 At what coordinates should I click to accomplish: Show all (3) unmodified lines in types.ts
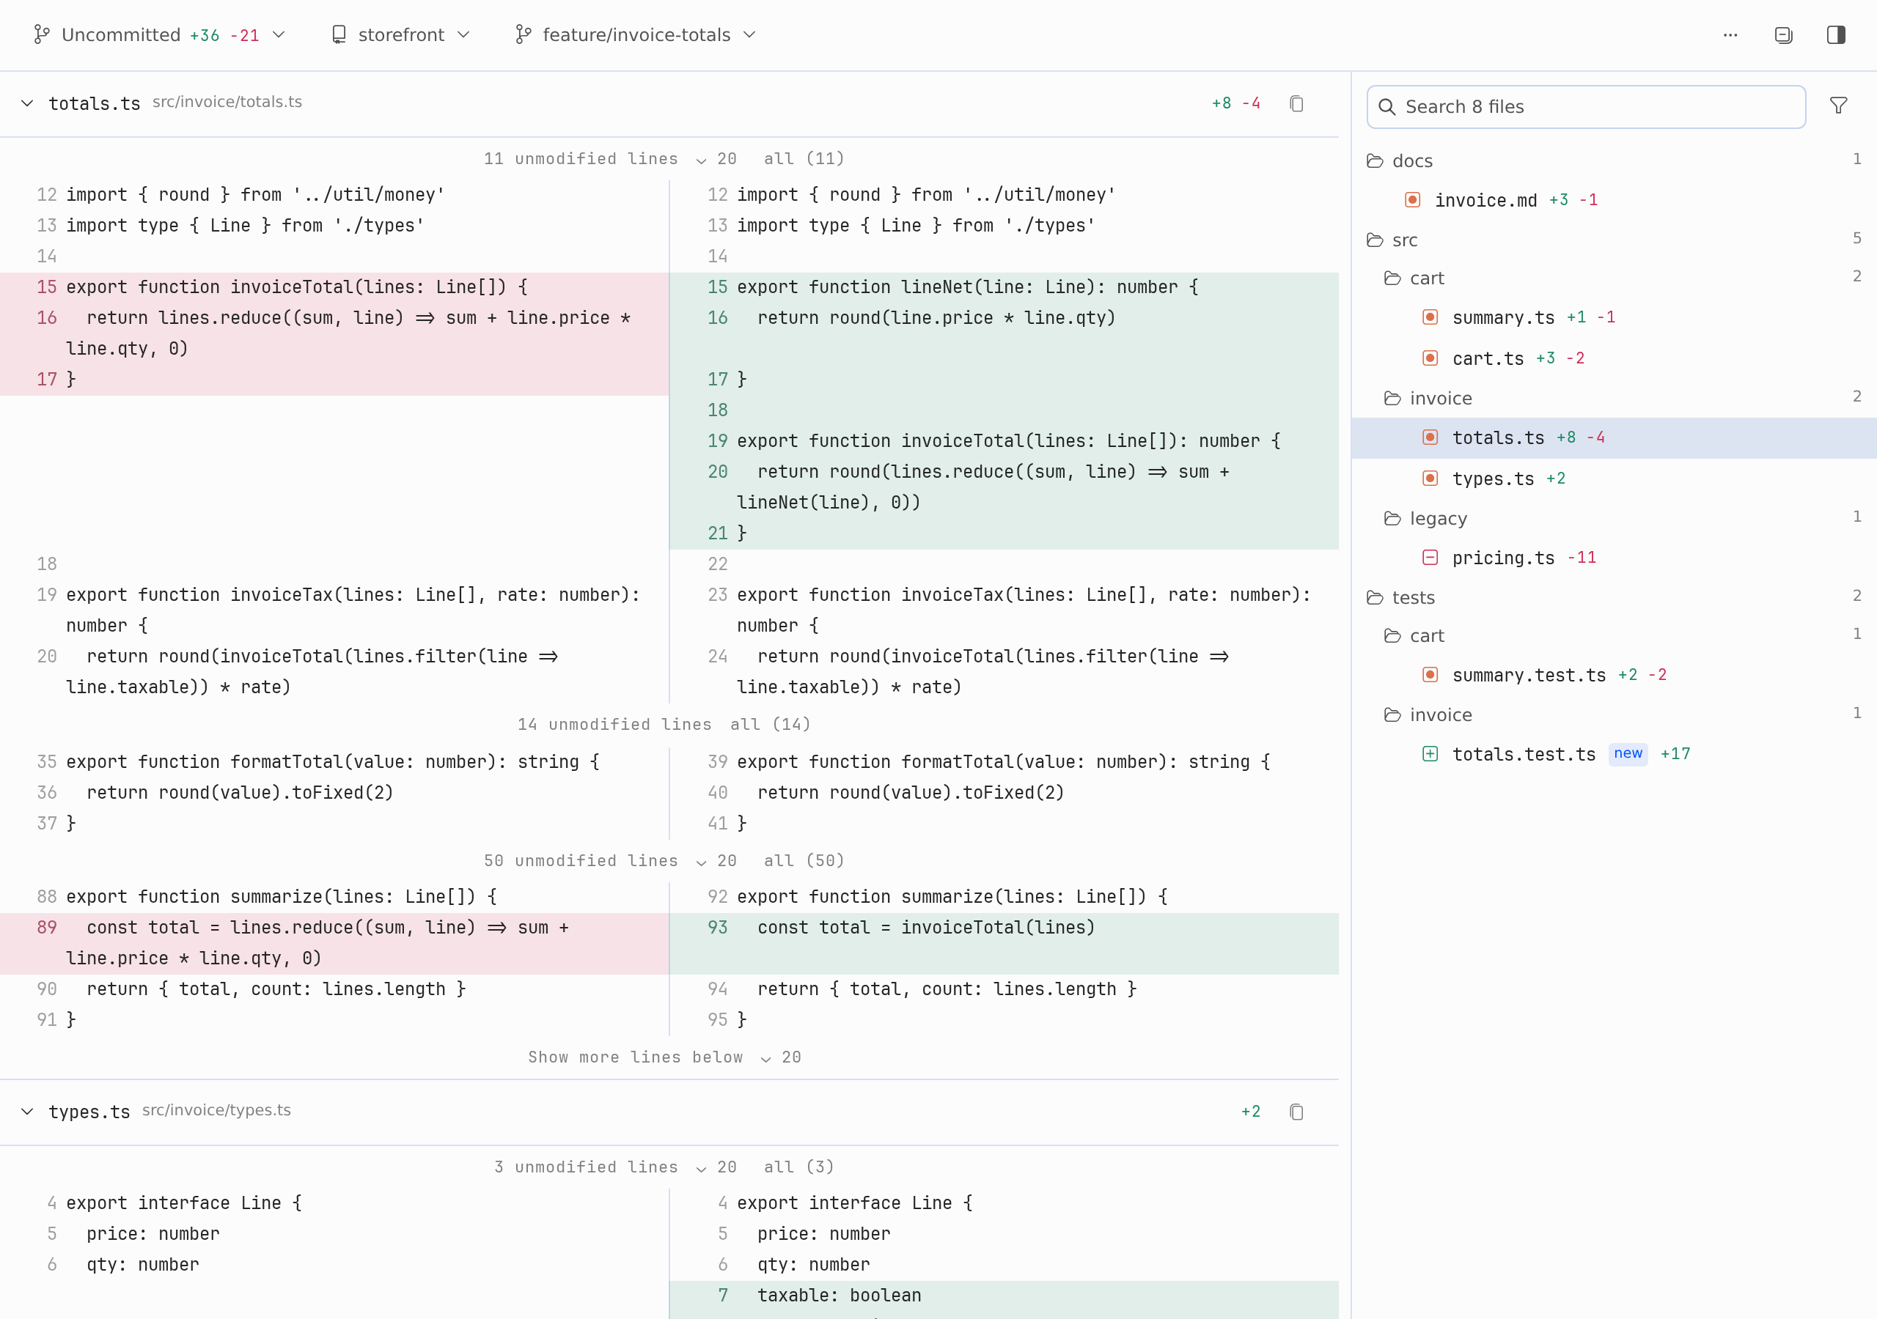click(x=798, y=1168)
